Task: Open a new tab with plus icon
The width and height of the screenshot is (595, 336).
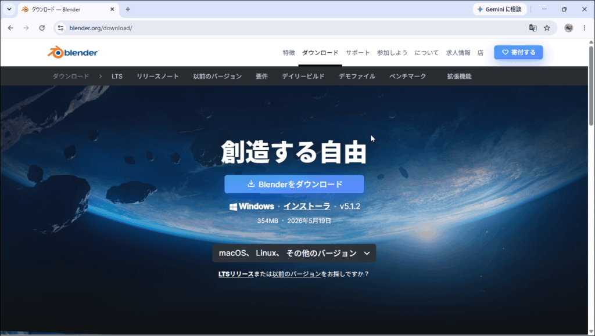Action: [x=128, y=9]
